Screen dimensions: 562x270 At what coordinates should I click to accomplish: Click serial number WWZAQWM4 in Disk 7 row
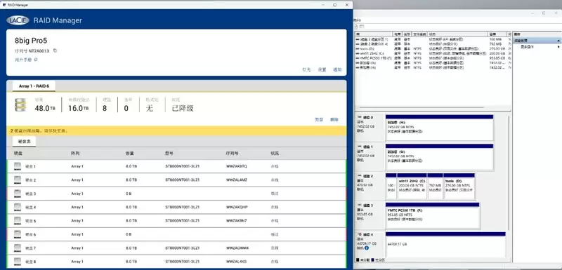pyautogui.click(x=237, y=248)
